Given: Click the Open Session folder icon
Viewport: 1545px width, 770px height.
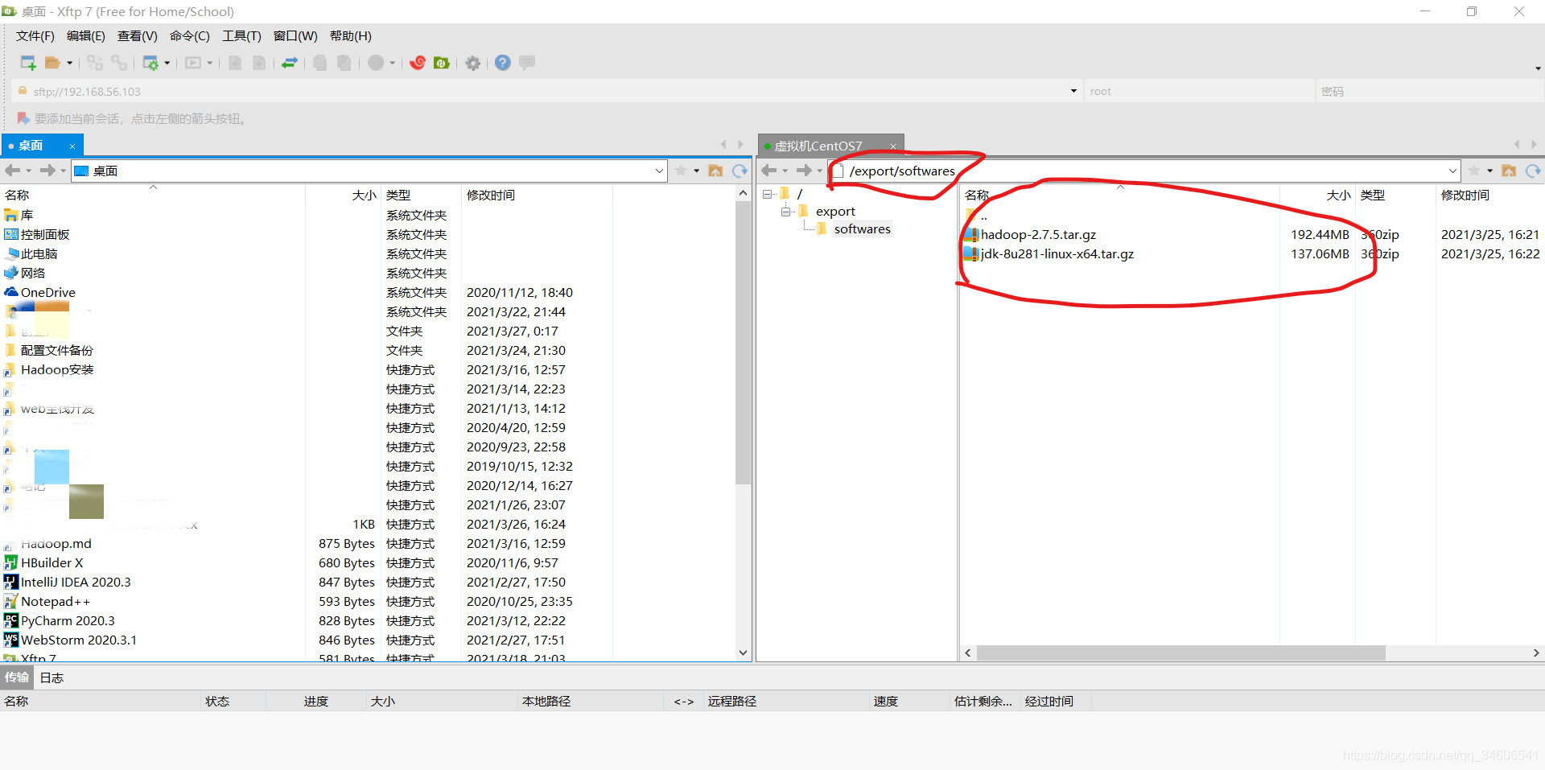Looking at the screenshot, I should (53, 63).
